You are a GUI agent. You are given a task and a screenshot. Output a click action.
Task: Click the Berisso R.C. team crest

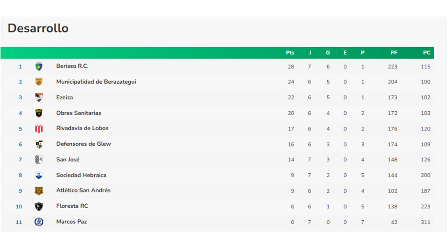pos(39,66)
